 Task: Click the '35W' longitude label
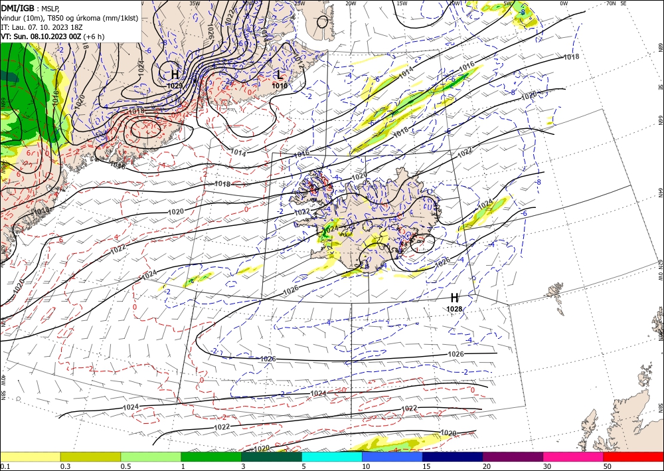point(195,3)
